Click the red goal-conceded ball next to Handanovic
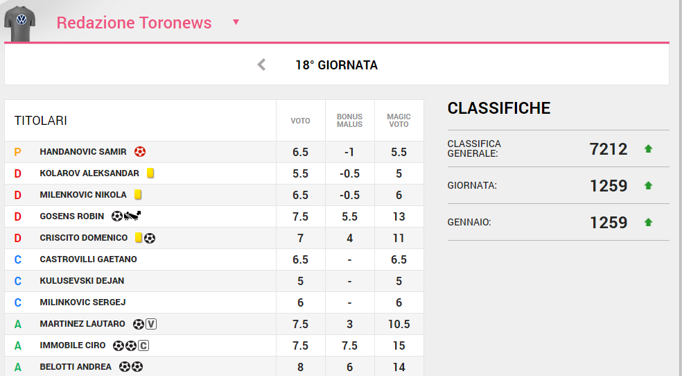682x376 pixels. pyautogui.click(x=140, y=151)
